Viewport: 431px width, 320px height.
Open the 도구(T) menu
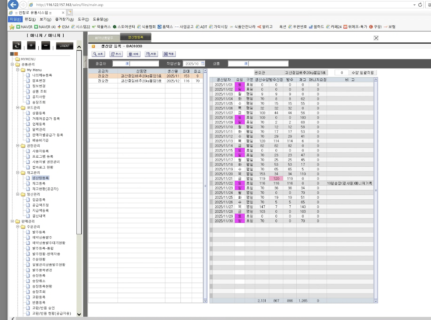point(83,19)
